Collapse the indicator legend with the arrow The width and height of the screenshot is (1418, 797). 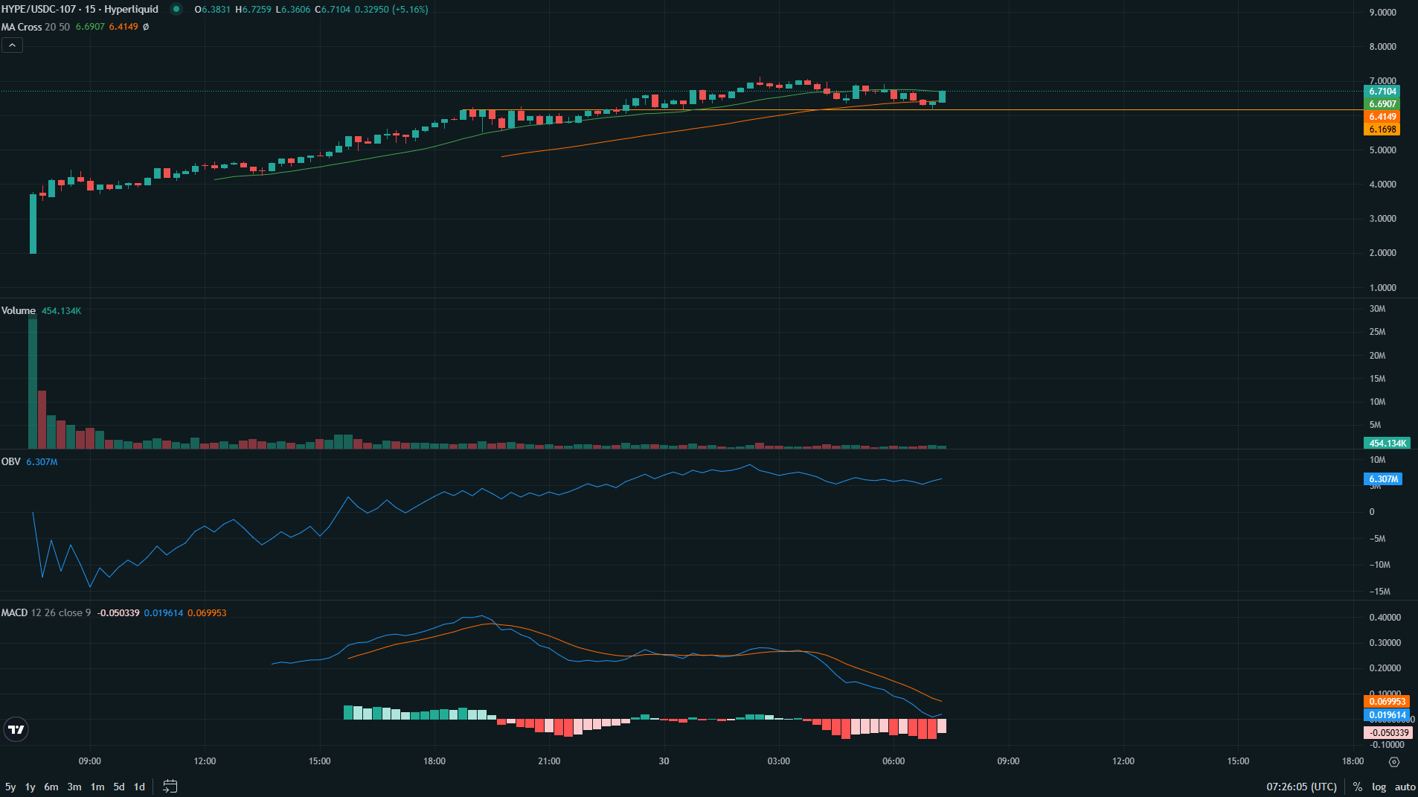tap(12, 45)
